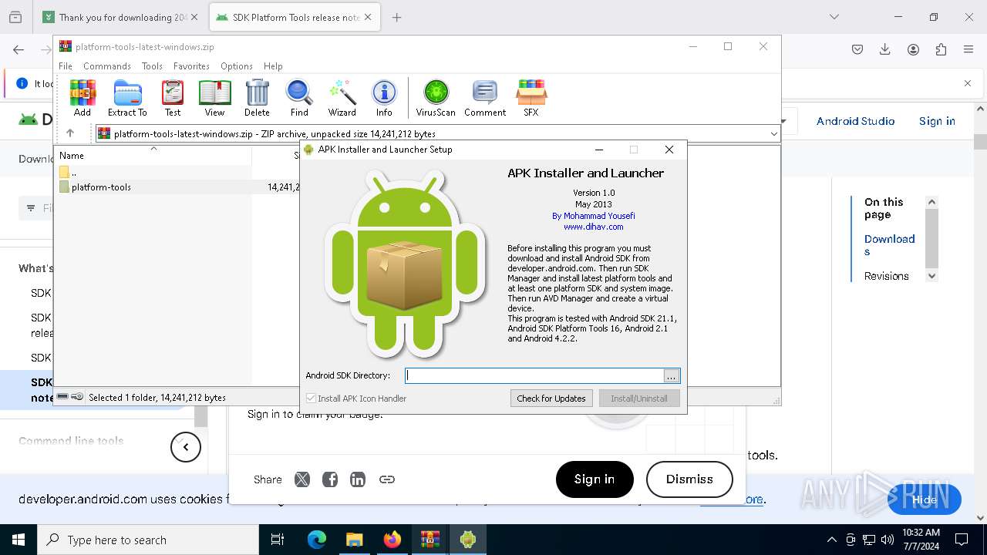Dismiss the sign-in prompt
This screenshot has width=987, height=555.
(689, 479)
